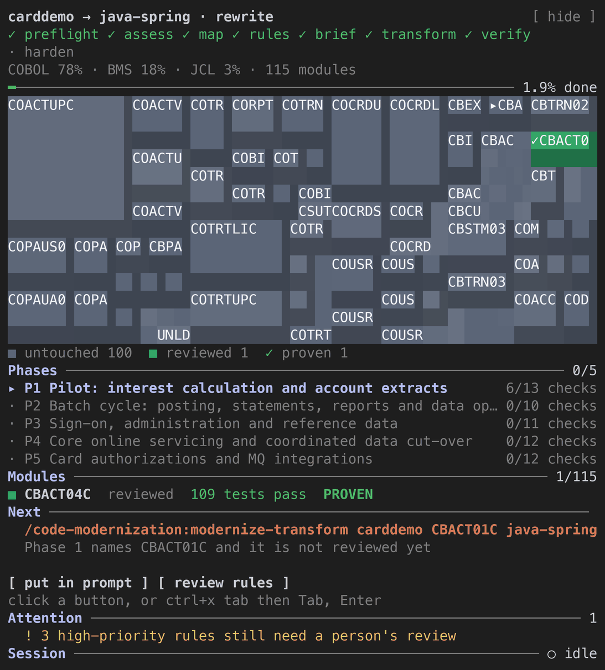Select the ▸CBA current module cell
The image size is (605, 670).
506,105
